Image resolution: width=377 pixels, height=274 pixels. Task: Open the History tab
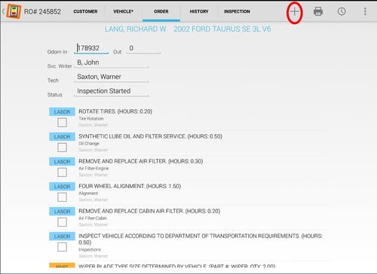[x=199, y=11]
